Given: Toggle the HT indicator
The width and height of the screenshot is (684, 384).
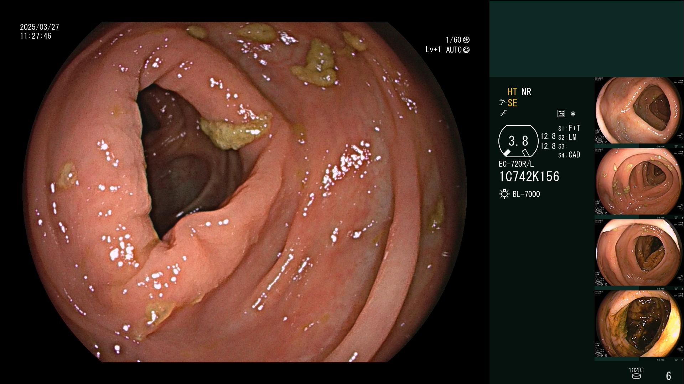Looking at the screenshot, I should tap(512, 92).
